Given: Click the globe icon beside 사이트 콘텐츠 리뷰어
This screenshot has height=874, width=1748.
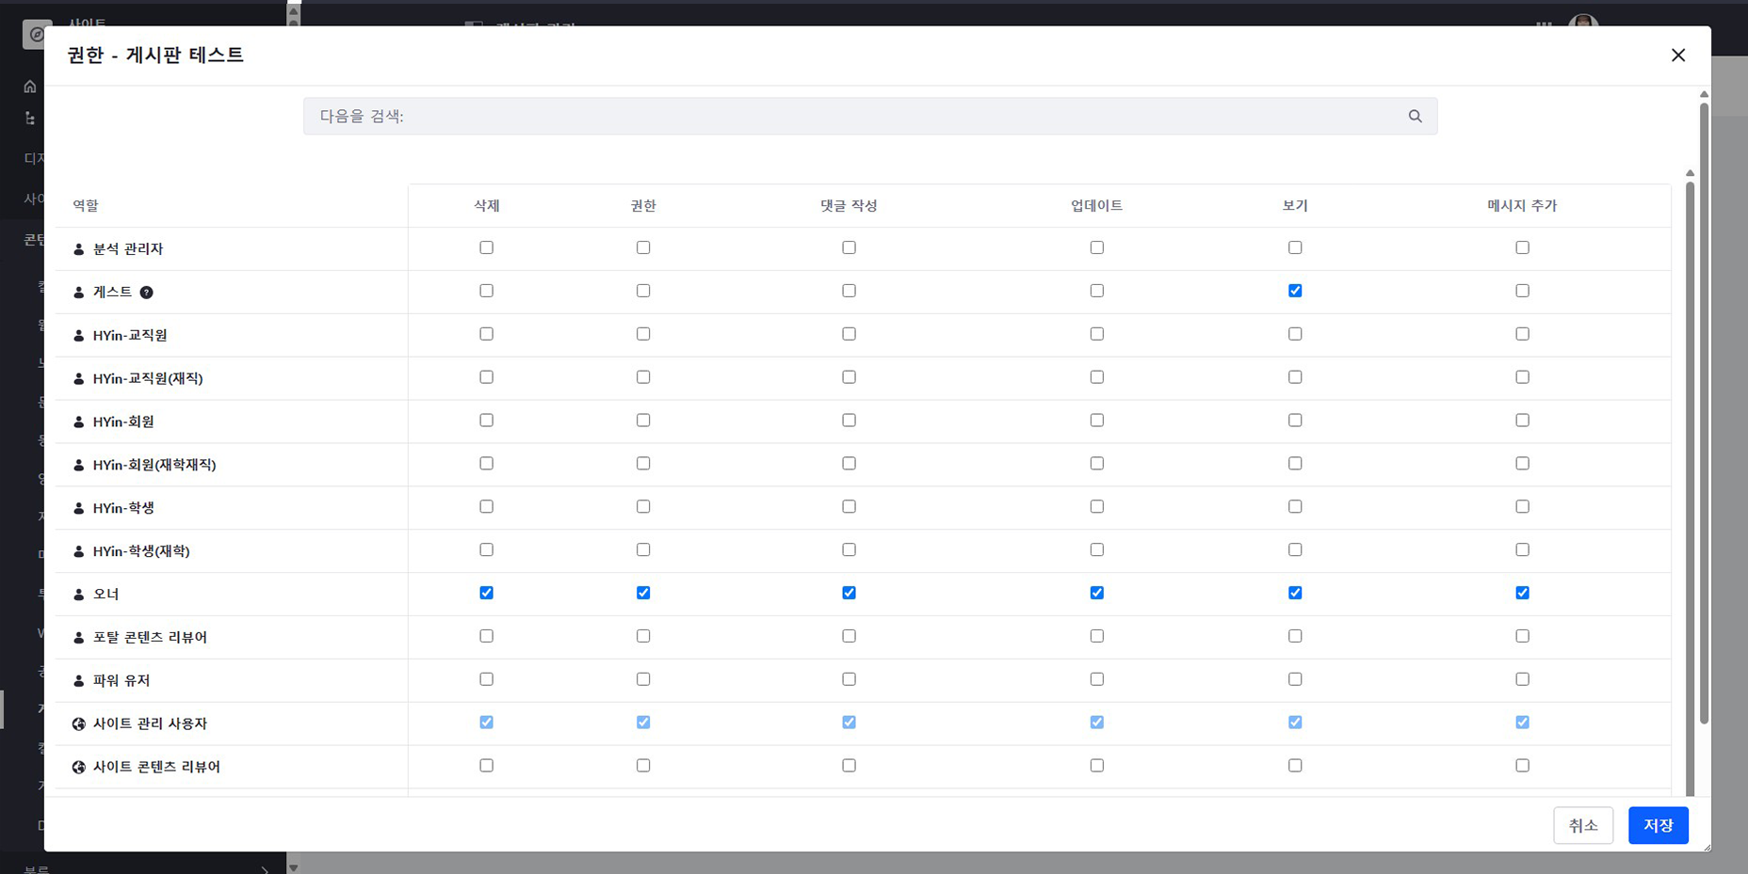Looking at the screenshot, I should 79,768.
